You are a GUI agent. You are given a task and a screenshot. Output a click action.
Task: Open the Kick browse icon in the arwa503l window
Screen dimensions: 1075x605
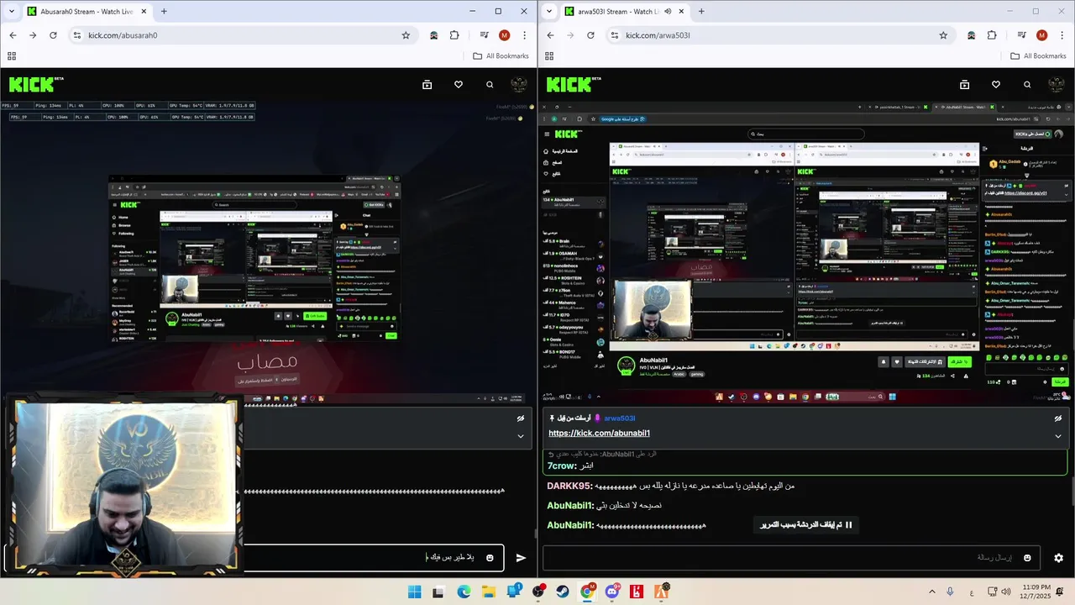click(964, 85)
